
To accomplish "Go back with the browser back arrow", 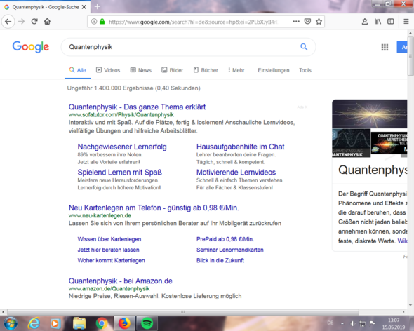I will pyautogui.click(x=8, y=21).
